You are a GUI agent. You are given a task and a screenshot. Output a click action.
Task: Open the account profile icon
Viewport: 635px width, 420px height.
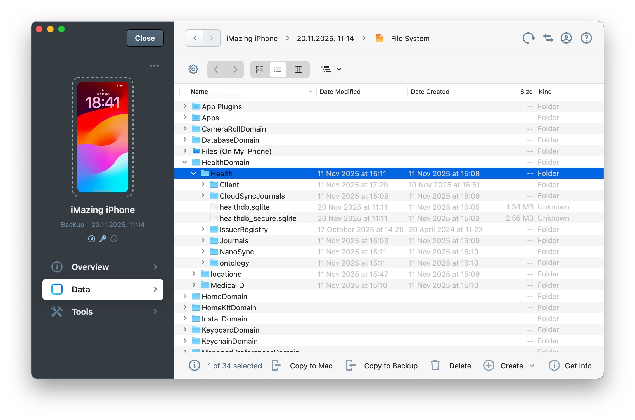click(x=566, y=38)
